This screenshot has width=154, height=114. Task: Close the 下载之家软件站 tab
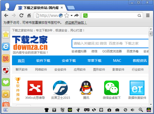pyautogui.click(x=62, y=8)
